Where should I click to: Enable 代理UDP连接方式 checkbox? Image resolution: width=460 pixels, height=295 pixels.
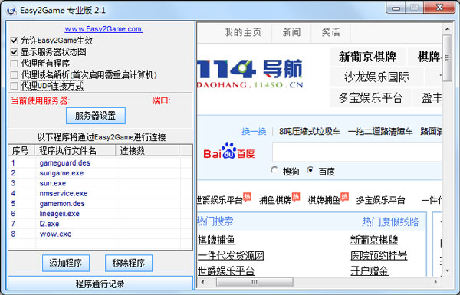tap(14, 86)
